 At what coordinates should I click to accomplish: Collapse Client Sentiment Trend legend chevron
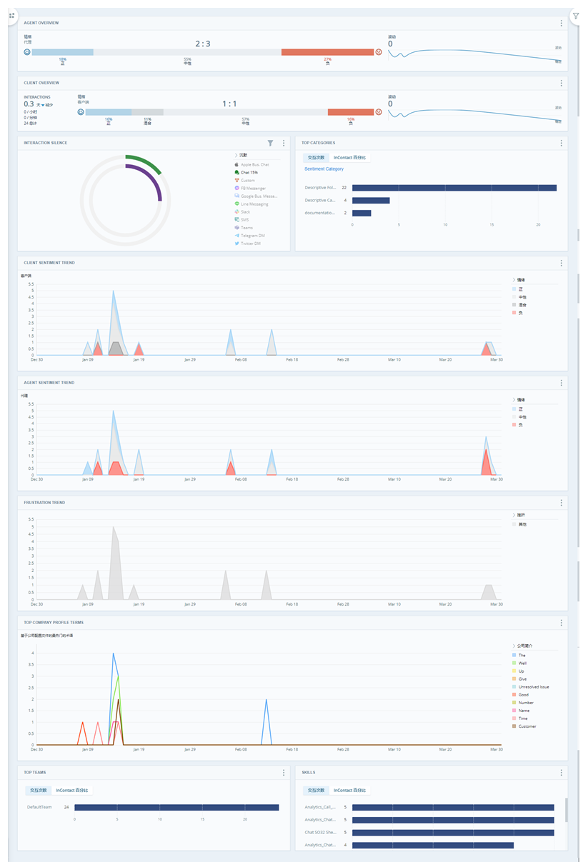click(514, 279)
